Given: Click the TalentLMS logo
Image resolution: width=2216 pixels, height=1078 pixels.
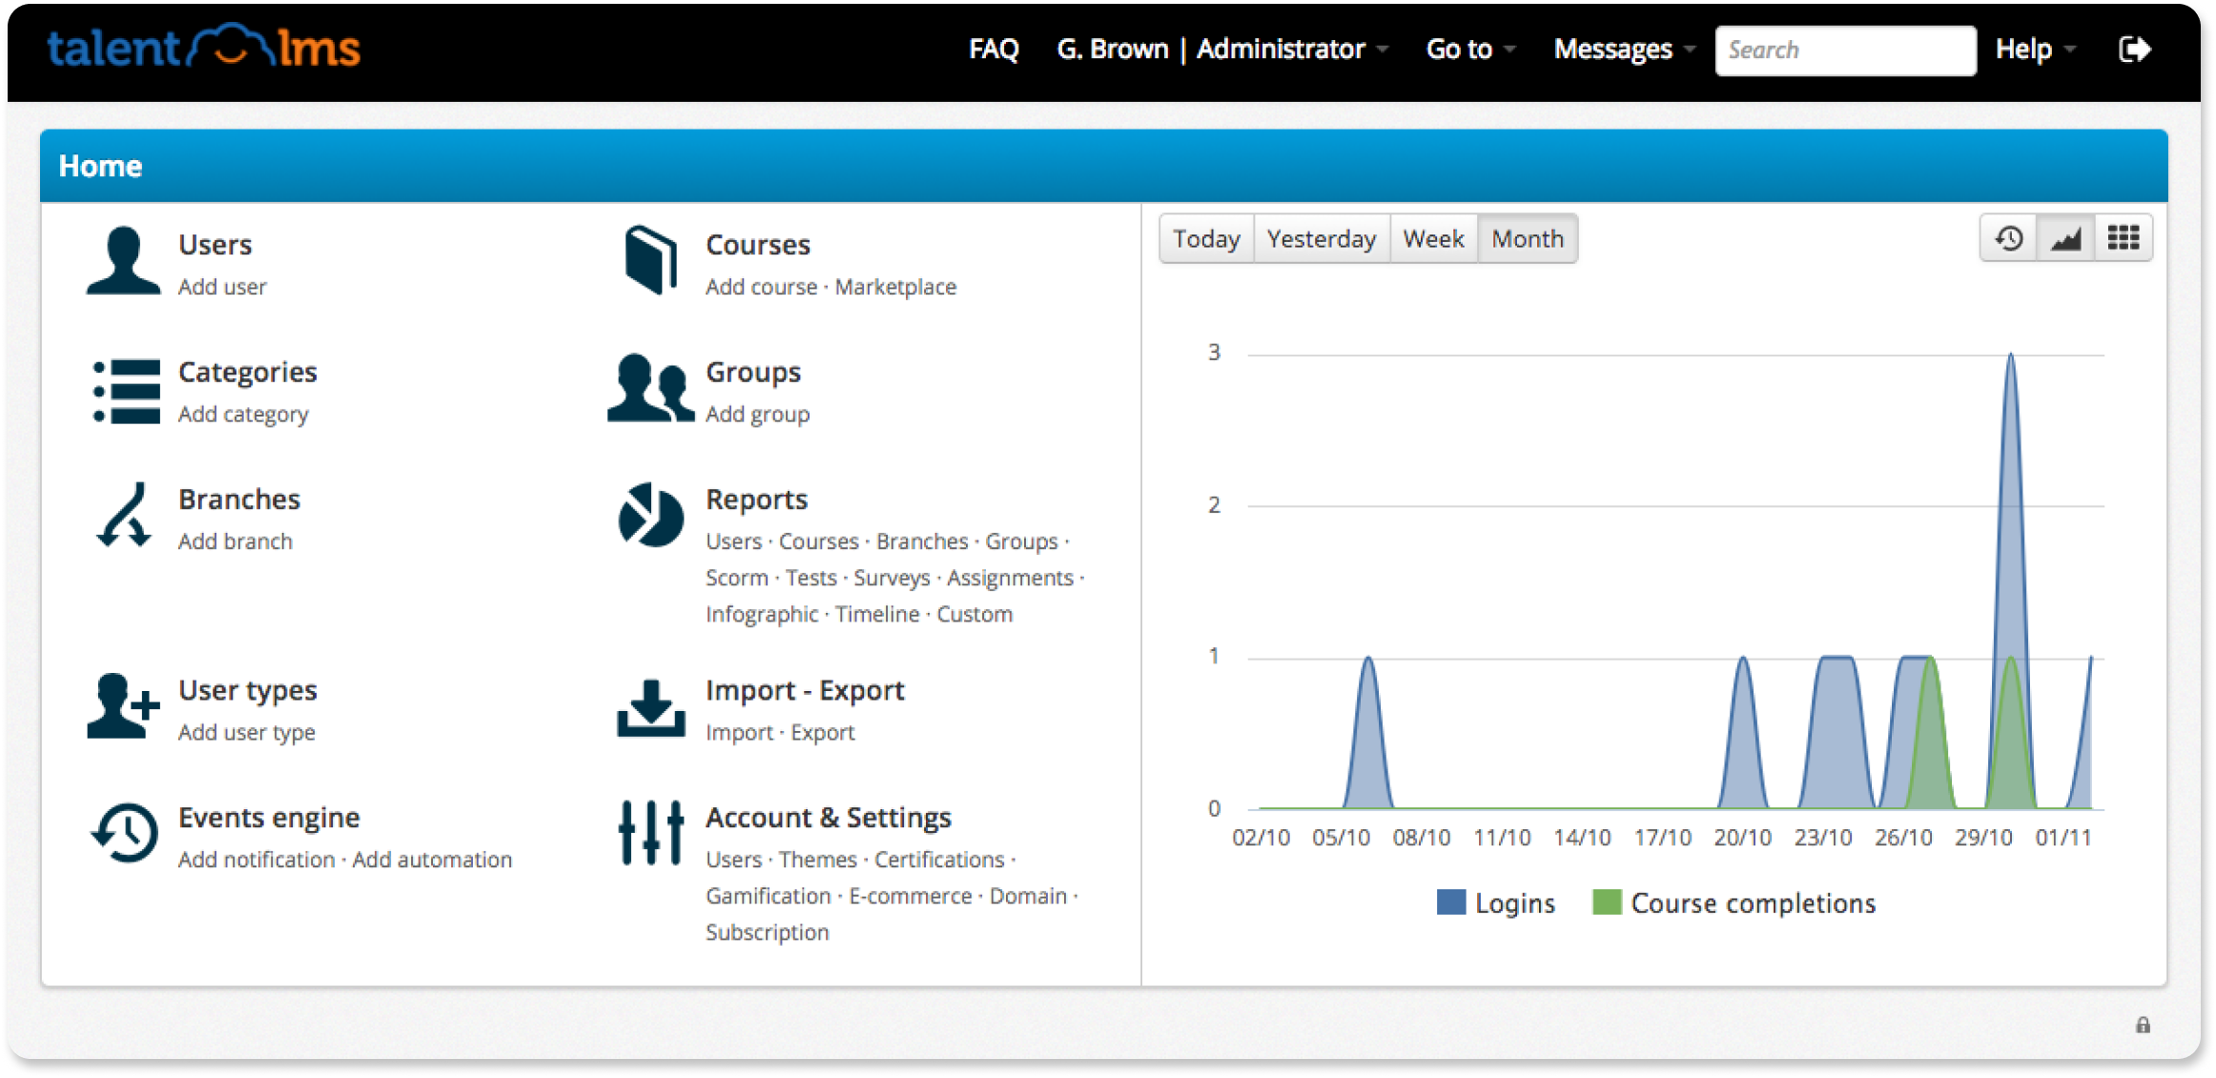Looking at the screenshot, I should coord(203,47).
